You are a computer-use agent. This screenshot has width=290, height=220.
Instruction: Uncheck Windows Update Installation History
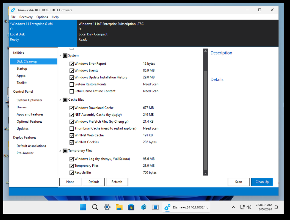(x=72, y=78)
